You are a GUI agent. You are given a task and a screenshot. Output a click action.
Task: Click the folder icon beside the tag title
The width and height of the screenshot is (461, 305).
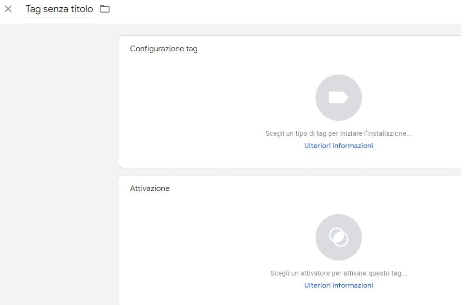coord(105,9)
